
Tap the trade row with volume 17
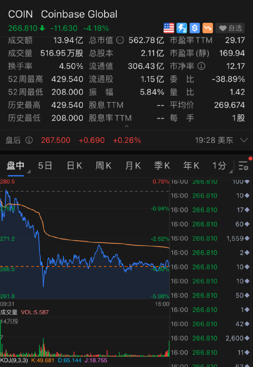(210, 210)
